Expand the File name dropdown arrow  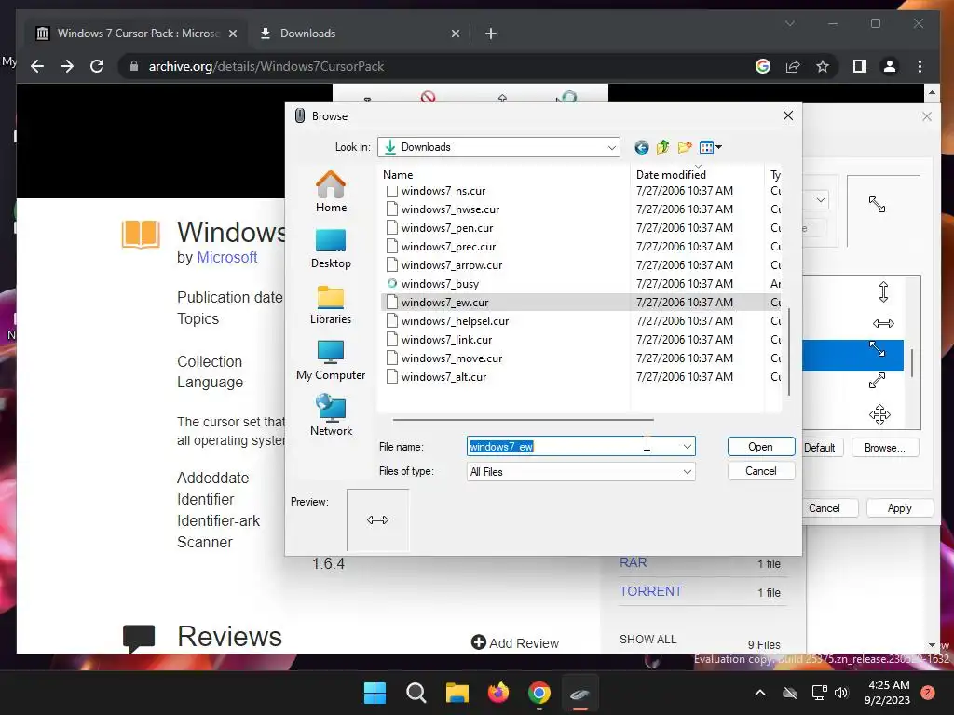coord(687,447)
